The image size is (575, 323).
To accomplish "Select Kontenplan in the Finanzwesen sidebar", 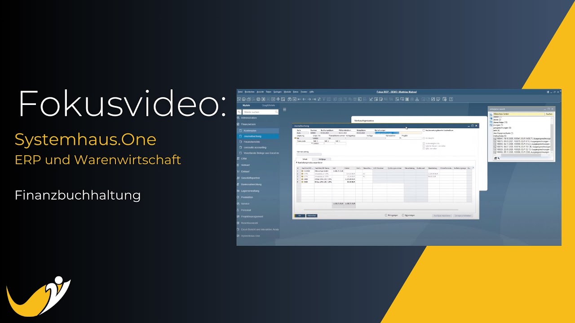I will click(x=250, y=131).
